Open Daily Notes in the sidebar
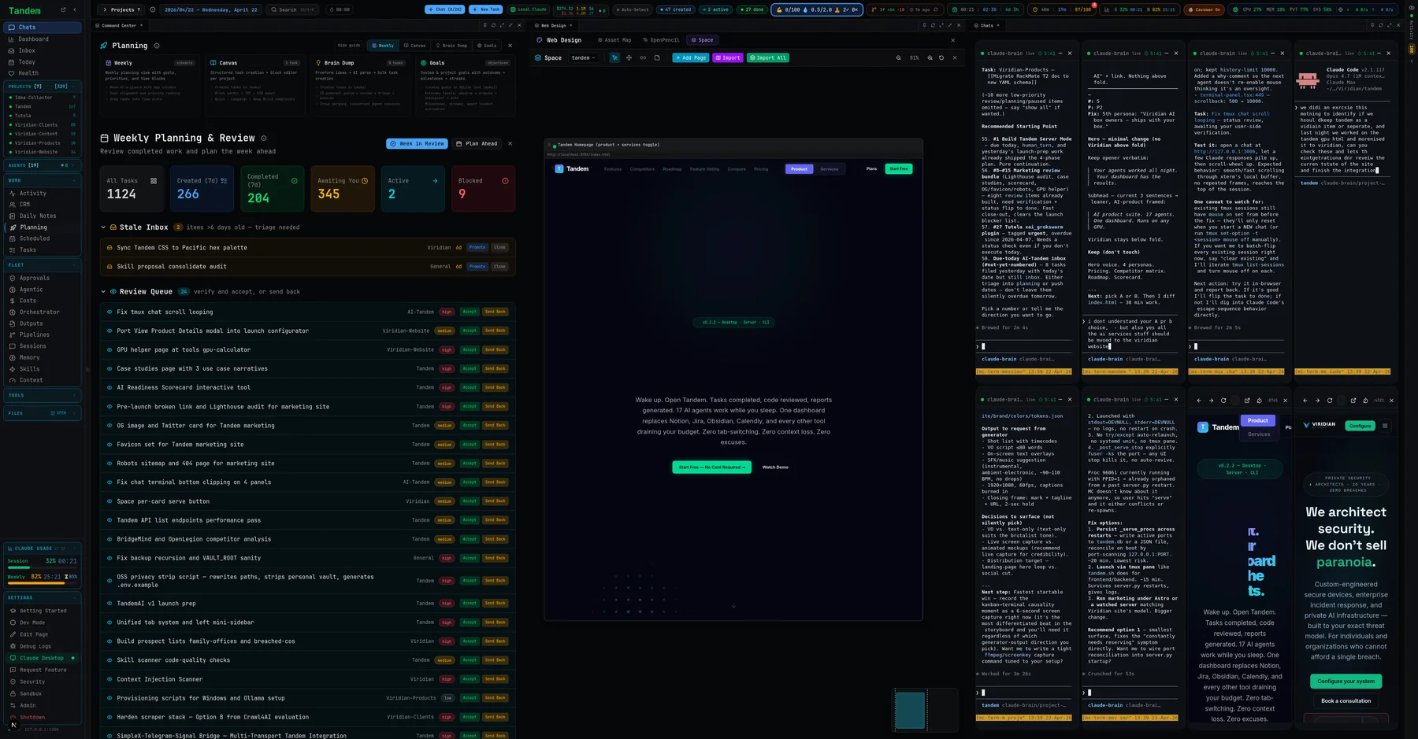The image size is (1418, 739). (x=43, y=216)
